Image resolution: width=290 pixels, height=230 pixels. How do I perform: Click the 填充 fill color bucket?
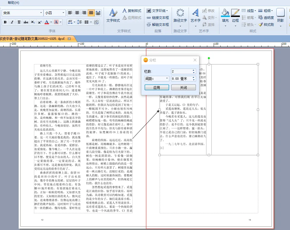[225, 13]
